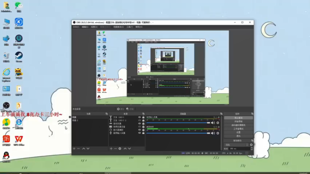Open the Tools menu in OBS
The image size is (310, 174).
coord(130,27)
